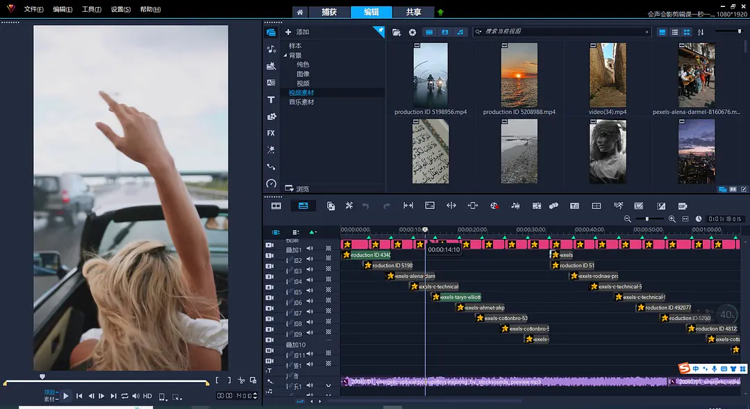Viewport: 750px width, 409px height.
Task: Click zoom in magnifier on timeline
Action: click(672, 219)
